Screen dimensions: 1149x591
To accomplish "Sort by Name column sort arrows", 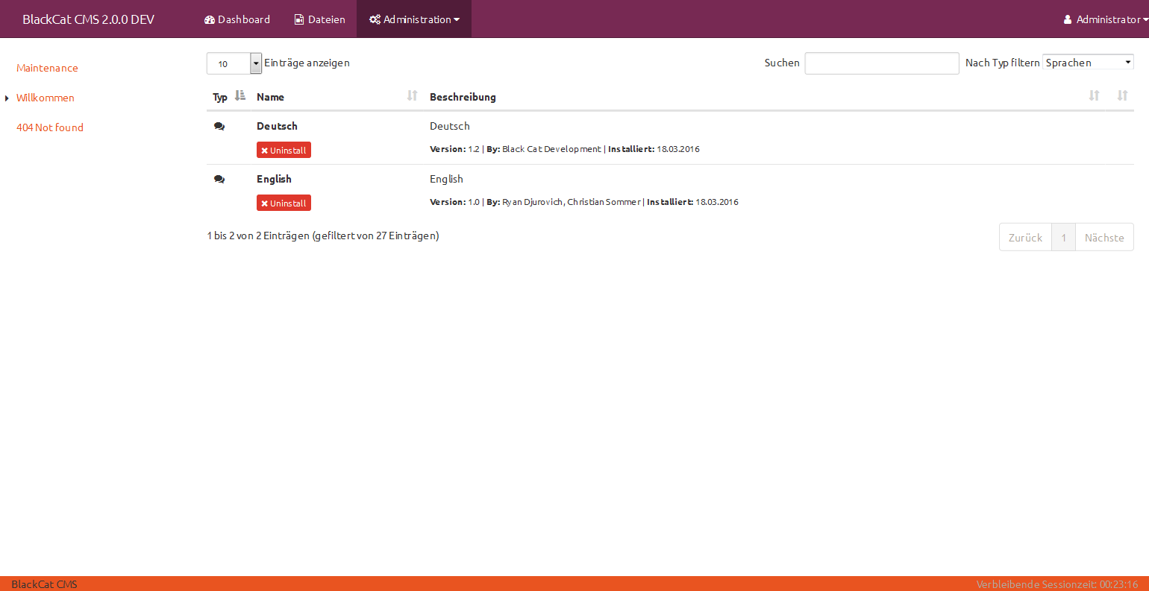I will click(x=412, y=95).
